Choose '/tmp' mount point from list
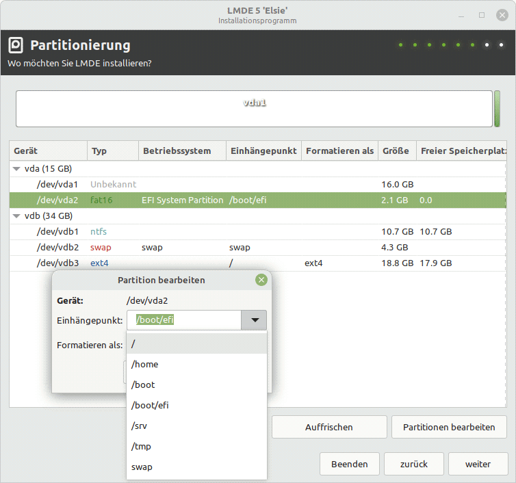The width and height of the screenshot is (516, 483). pyautogui.click(x=196, y=447)
